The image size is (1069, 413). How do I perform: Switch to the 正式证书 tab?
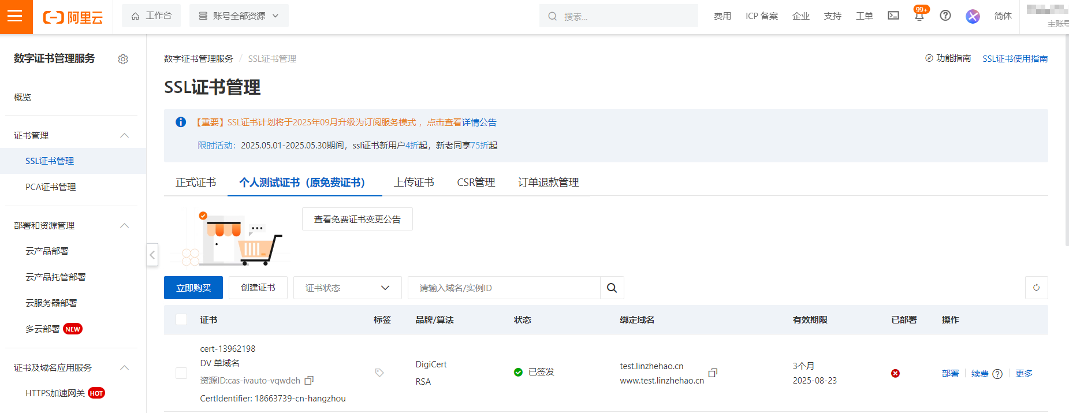pyautogui.click(x=196, y=183)
